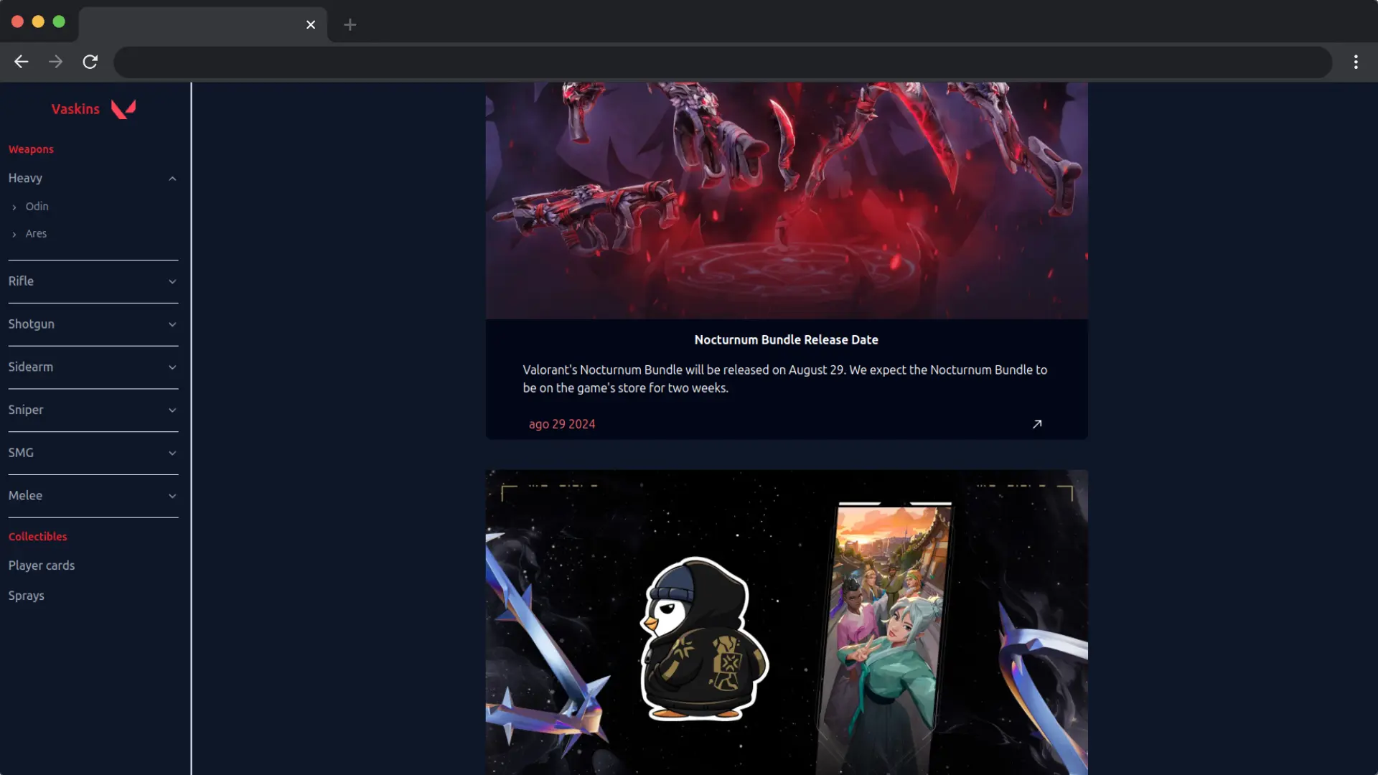
Task: Click the browser forward arrow
Action: (55, 62)
